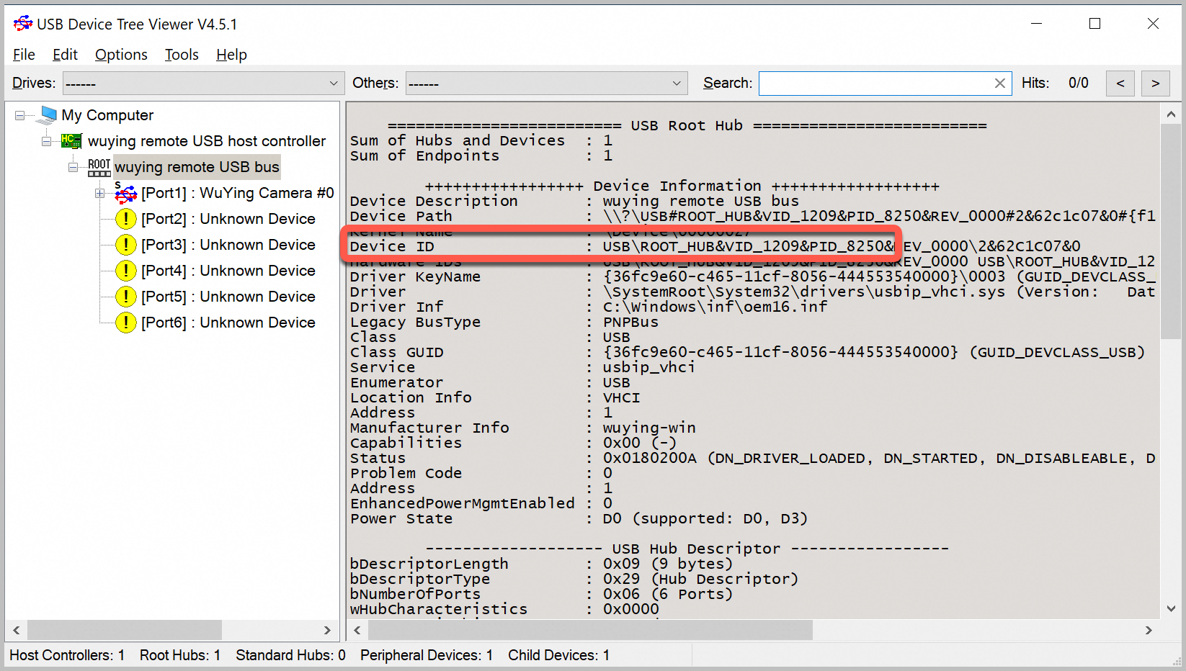Click the Host Controllers status bar entry
This screenshot has width=1186, height=671.
click(67, 655)
